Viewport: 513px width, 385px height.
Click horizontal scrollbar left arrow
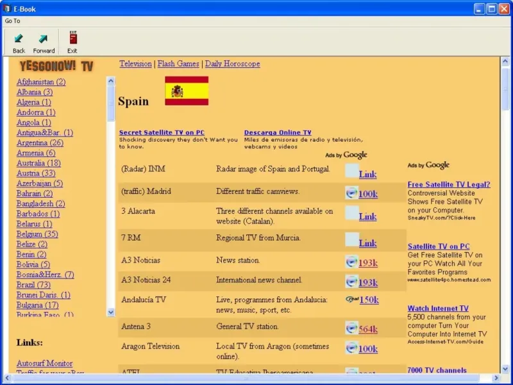[x=7, y=378]
